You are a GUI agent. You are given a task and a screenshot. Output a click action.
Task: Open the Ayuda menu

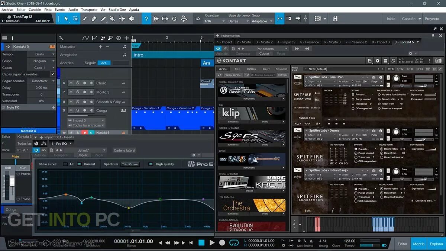tap(134, 10)
